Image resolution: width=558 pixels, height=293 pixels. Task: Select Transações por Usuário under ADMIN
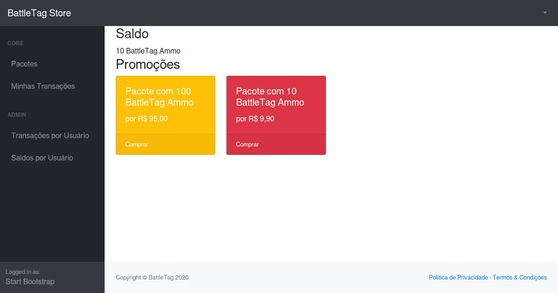[x=50, y=135]
